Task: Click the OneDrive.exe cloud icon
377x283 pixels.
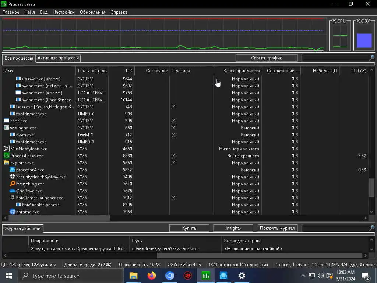Action: 13,191
